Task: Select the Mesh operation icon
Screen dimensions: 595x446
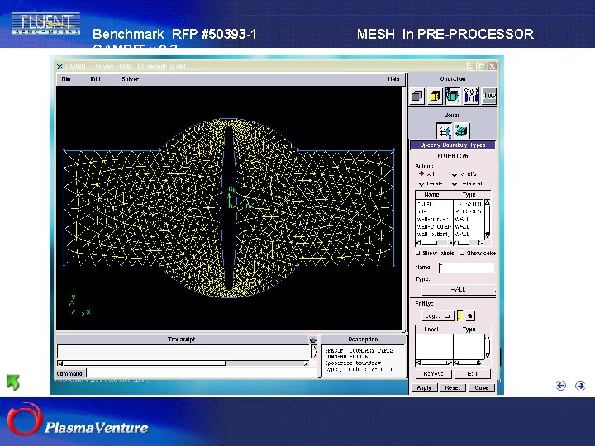Action: 436,96
